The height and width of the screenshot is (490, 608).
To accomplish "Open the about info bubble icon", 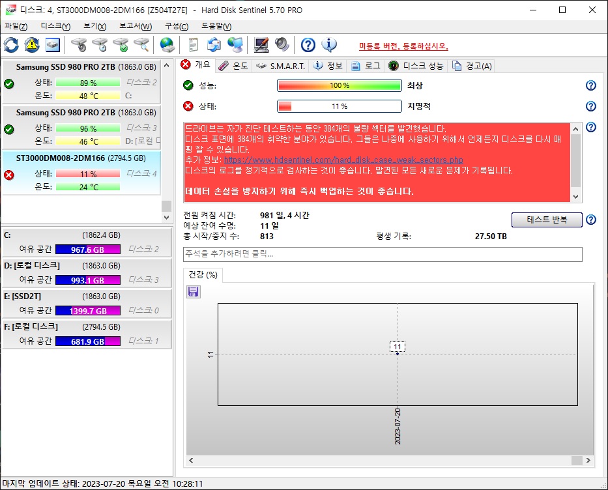I will (329, 45).
